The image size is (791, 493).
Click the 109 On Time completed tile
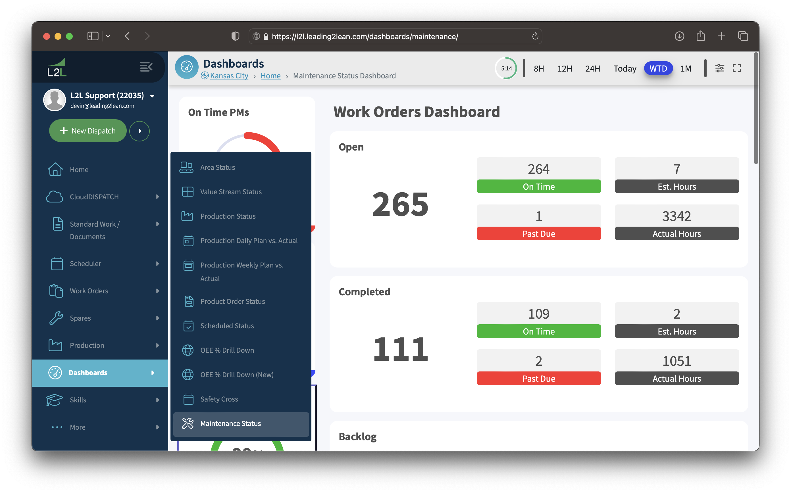538,320
